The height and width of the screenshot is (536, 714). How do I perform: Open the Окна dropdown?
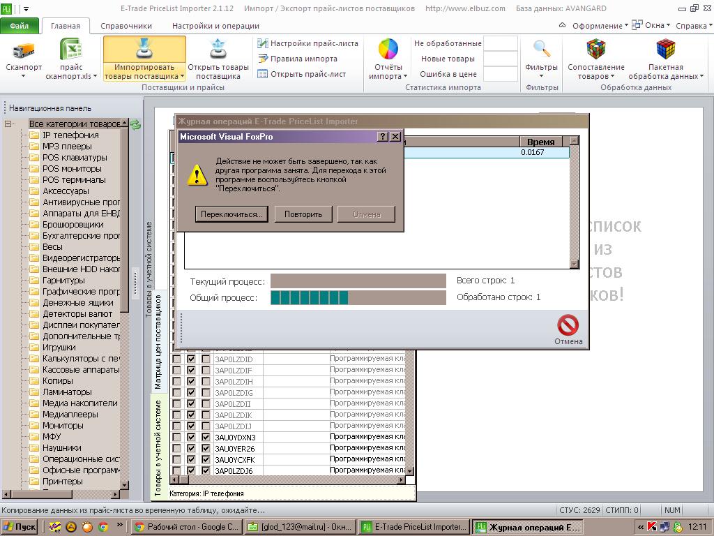pyautogui.click(x=658, y=26)
